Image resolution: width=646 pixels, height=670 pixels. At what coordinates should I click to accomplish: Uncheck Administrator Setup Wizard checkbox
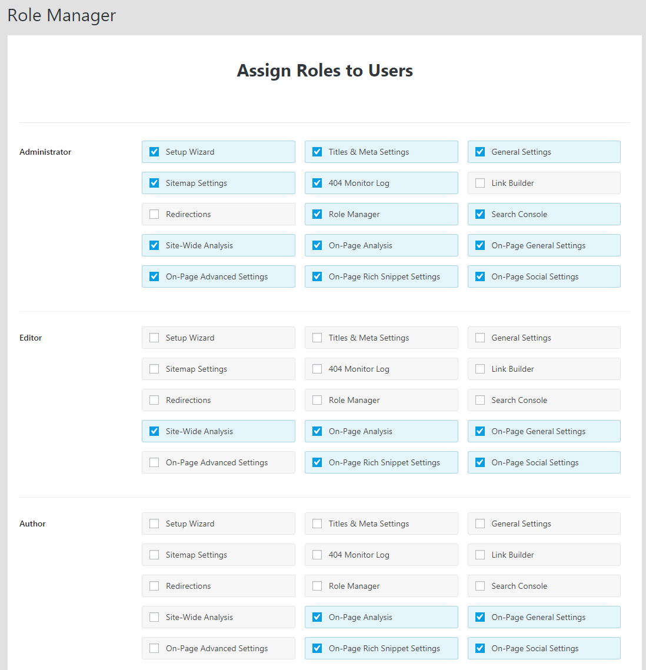click(x=154, y=152)
